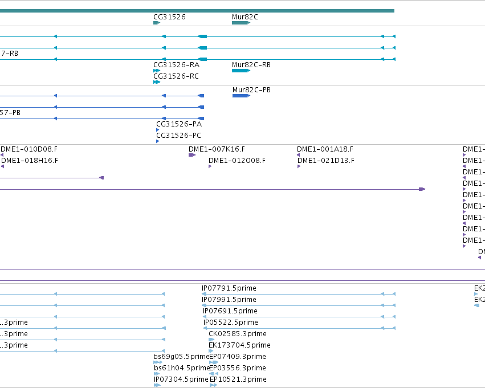Select the EP03556.3prime EST label
The image size is (485, 388).
tap(238, 368)
